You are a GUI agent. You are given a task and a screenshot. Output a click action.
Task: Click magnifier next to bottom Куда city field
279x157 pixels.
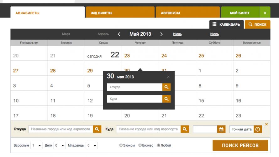coord(185,129)
